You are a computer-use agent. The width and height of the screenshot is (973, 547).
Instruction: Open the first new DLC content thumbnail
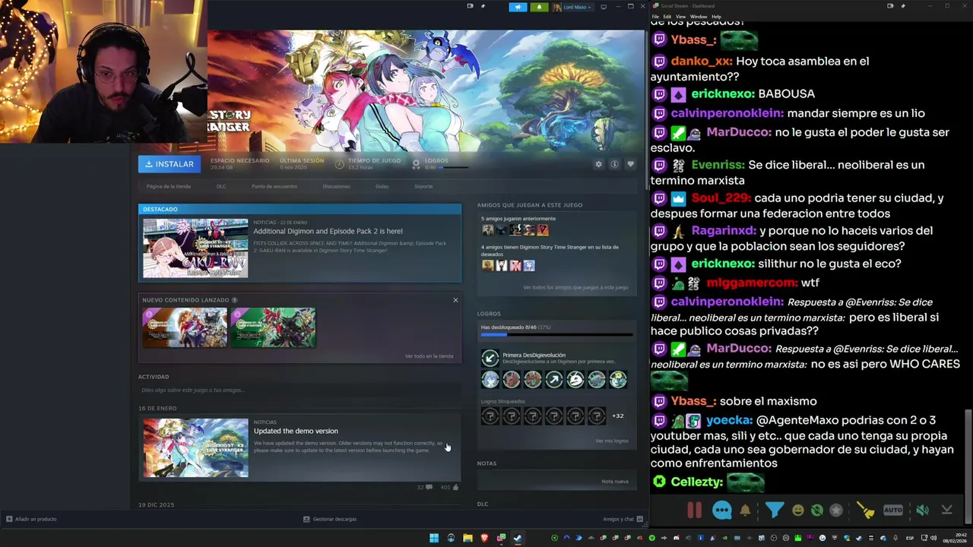pos(185,327)
